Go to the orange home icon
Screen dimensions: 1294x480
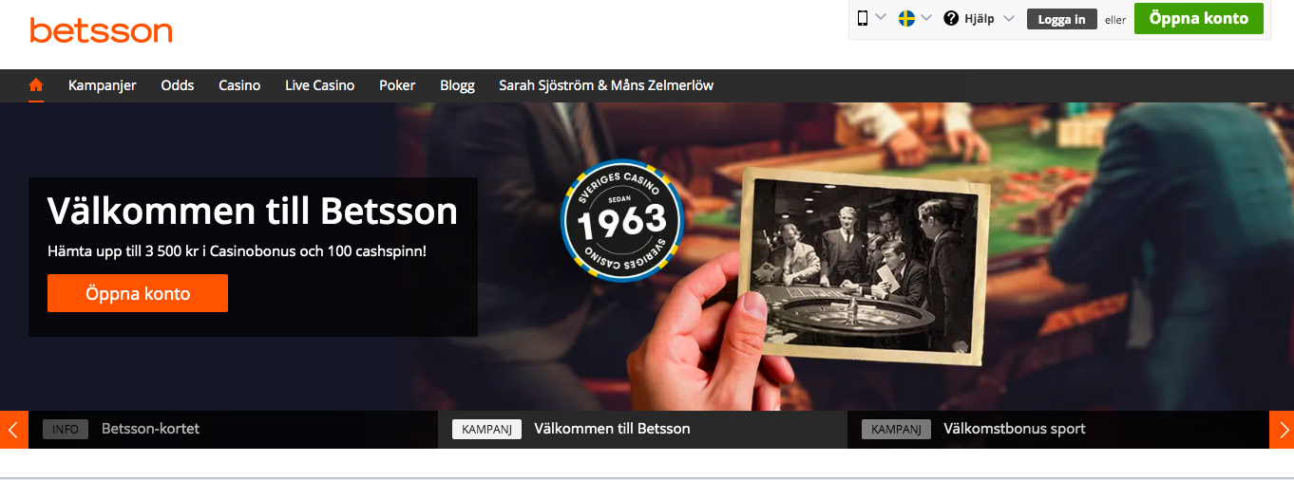click(36, 85)
